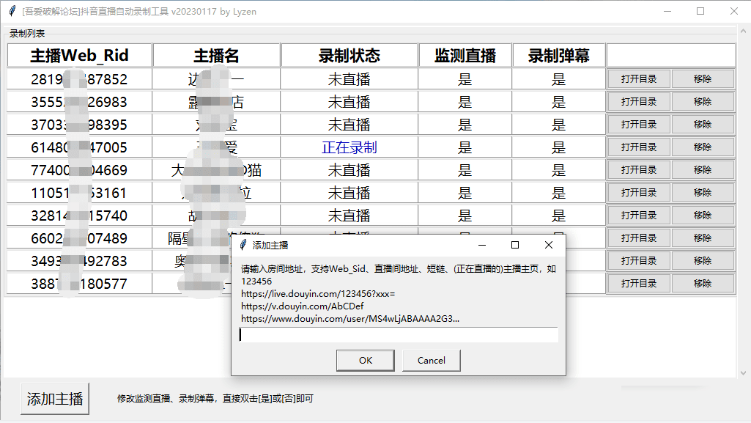Toggle 监测直播 for row ending 15740
The width and height of the screenshot is (751, 423).
465,216
